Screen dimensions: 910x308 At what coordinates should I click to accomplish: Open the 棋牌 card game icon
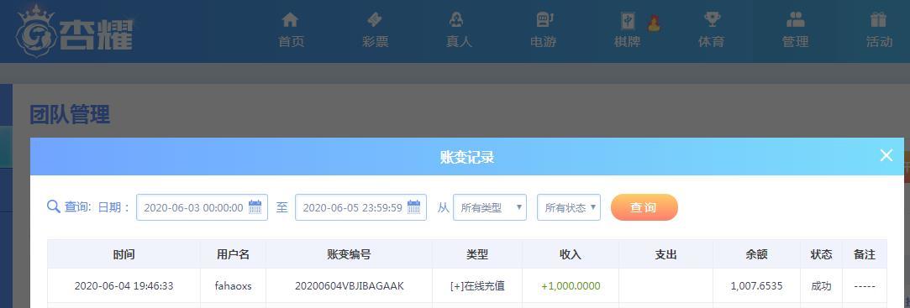pos(628,21)
